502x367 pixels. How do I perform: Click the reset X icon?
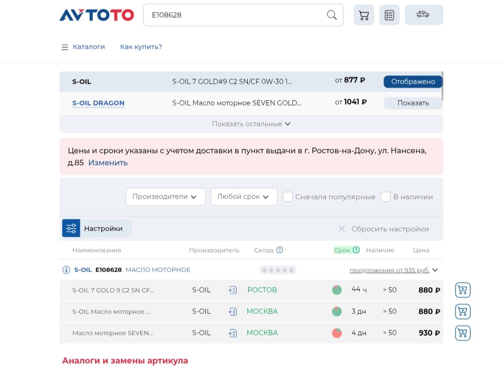pyautogui.click(x=342, y=229)
